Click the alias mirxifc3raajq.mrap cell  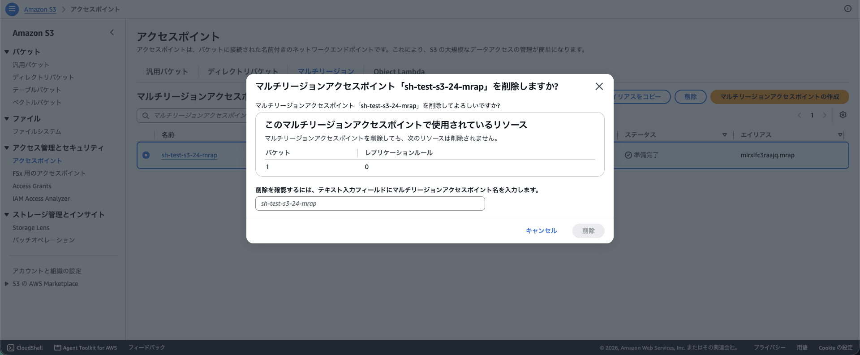point(767,155)
